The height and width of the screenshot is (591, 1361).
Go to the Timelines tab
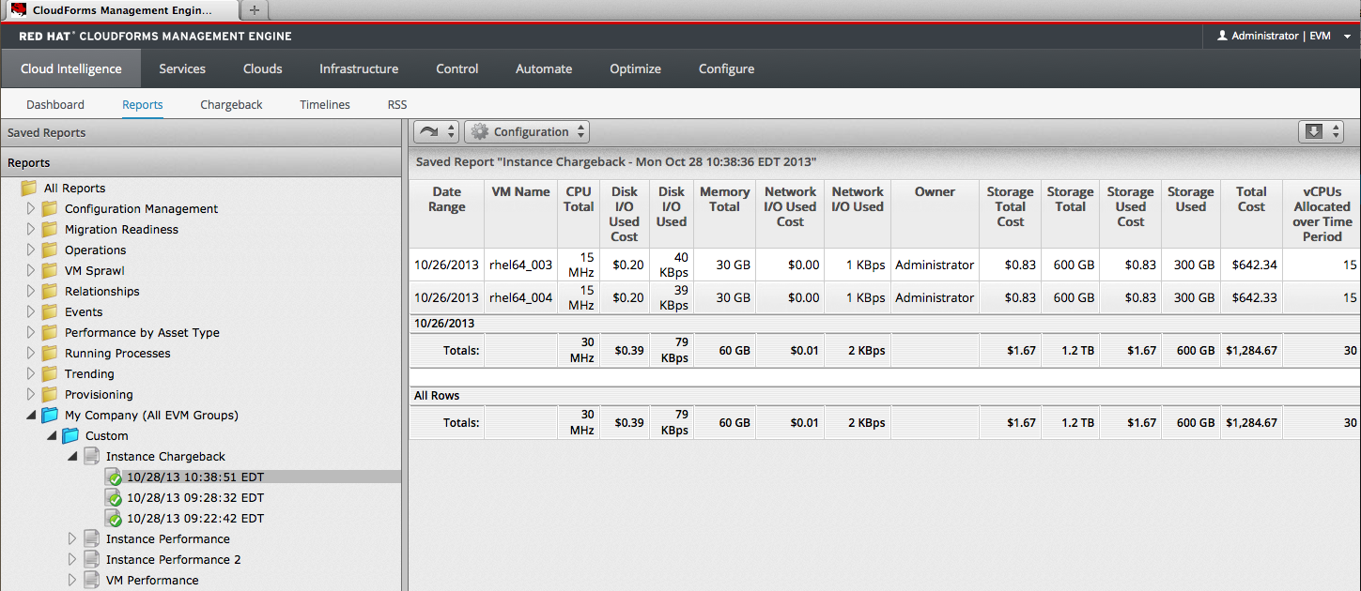click(x=325, y=105)
